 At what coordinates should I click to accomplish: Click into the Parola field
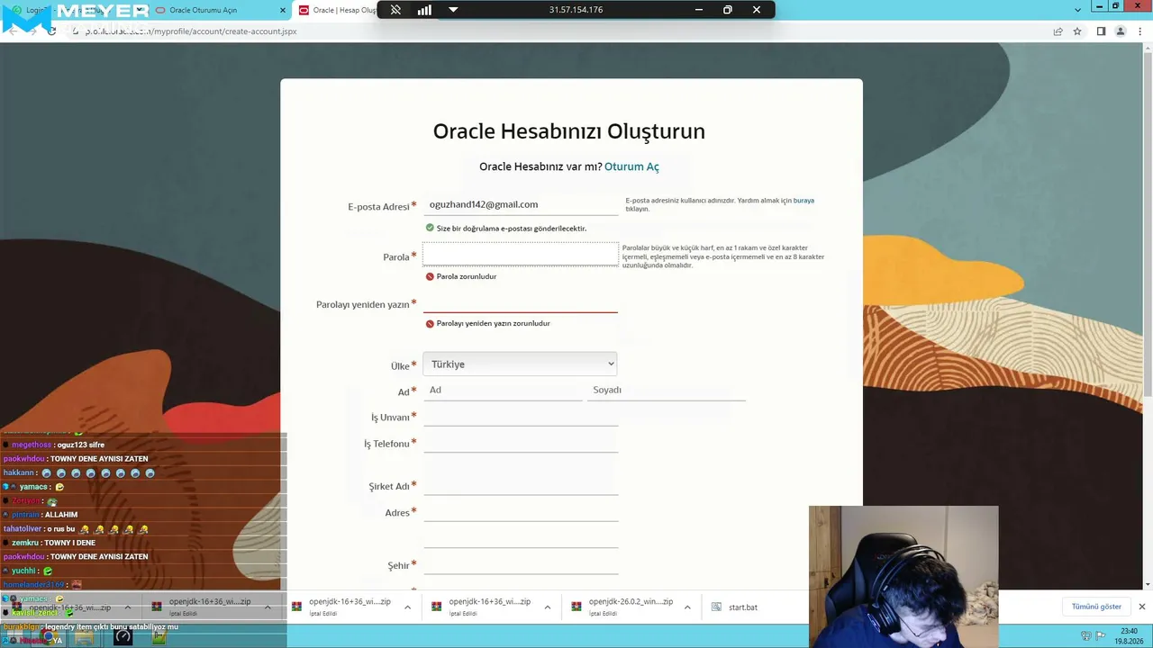point(521,256)
